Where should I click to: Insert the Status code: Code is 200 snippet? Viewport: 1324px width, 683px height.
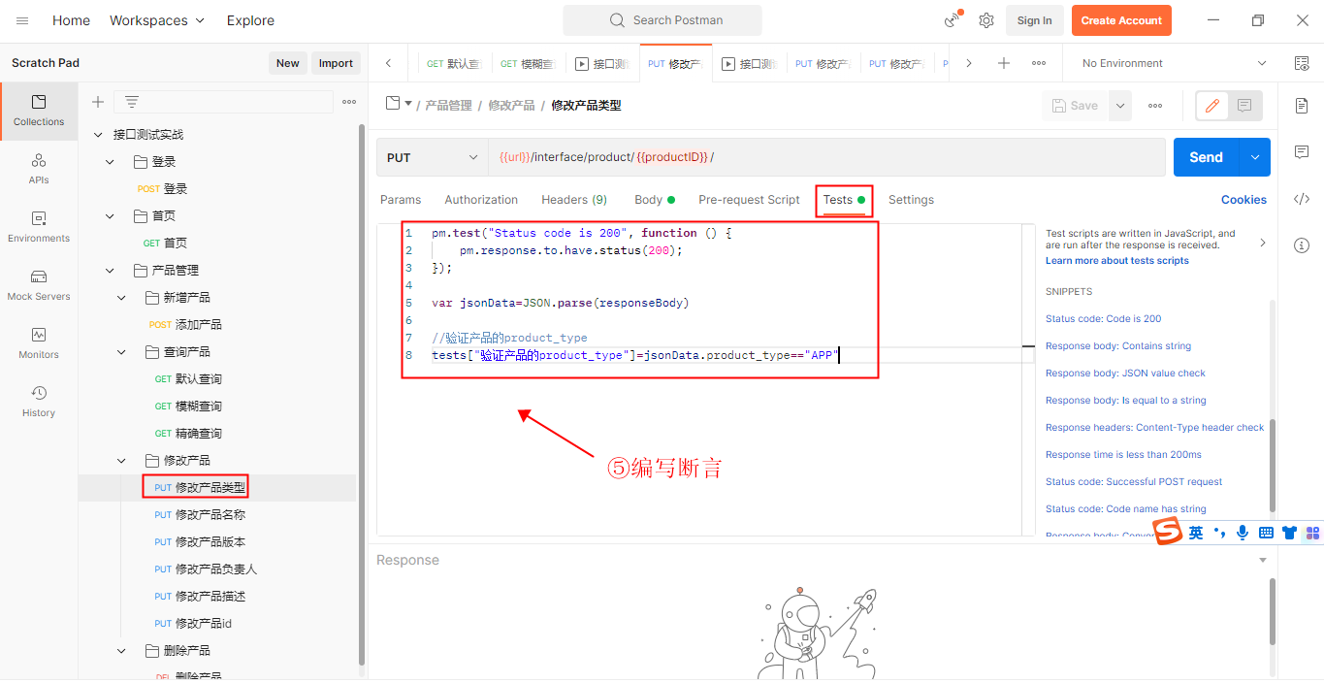1103,319
